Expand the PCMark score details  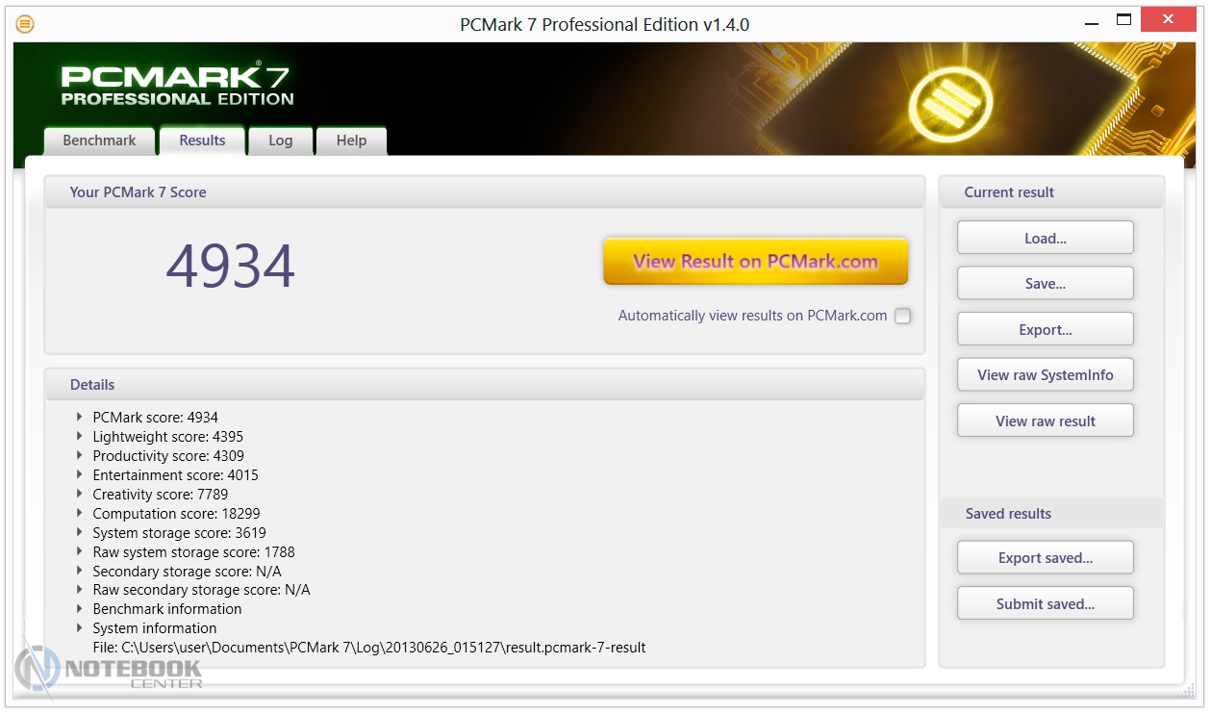[x=79, y=418]
